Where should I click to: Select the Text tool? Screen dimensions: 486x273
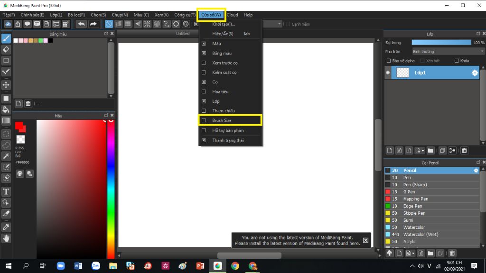pos(6,191)
